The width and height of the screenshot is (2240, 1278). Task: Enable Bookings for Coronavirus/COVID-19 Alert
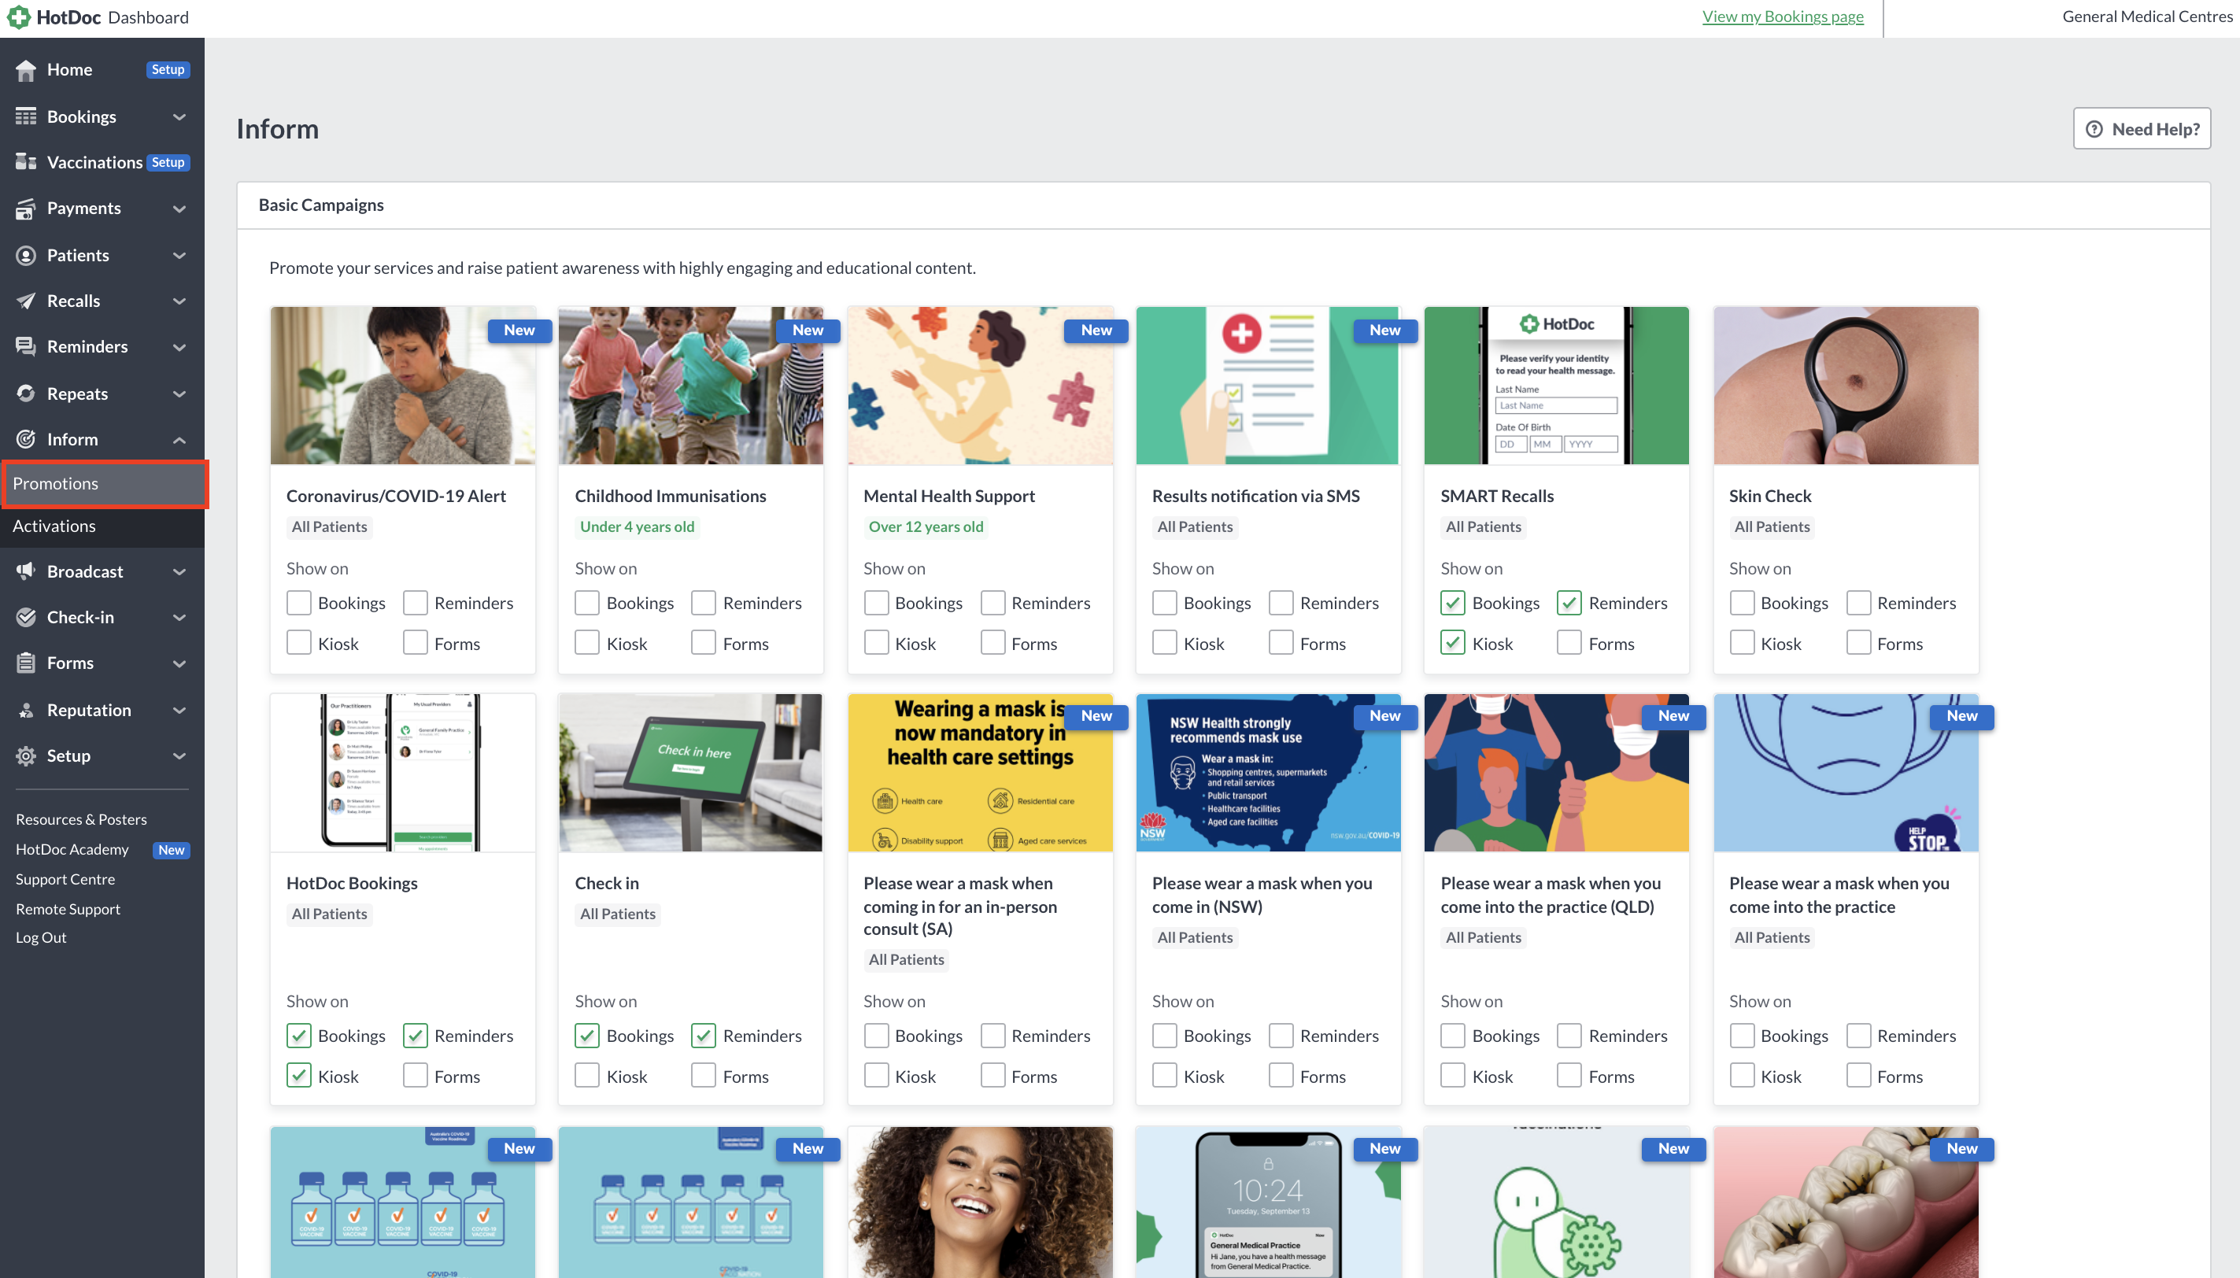(x=298, y=602)
